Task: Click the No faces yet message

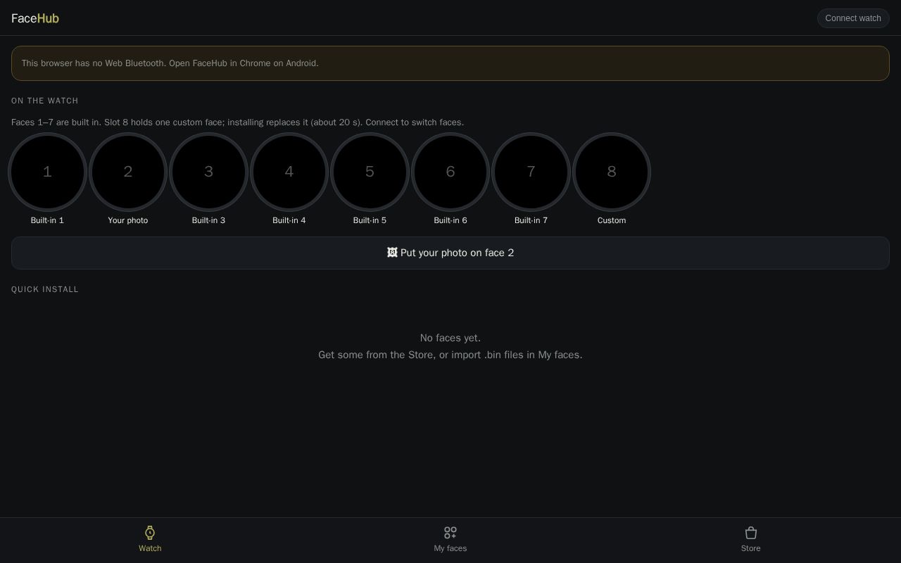Action: [x=450, y=338]
